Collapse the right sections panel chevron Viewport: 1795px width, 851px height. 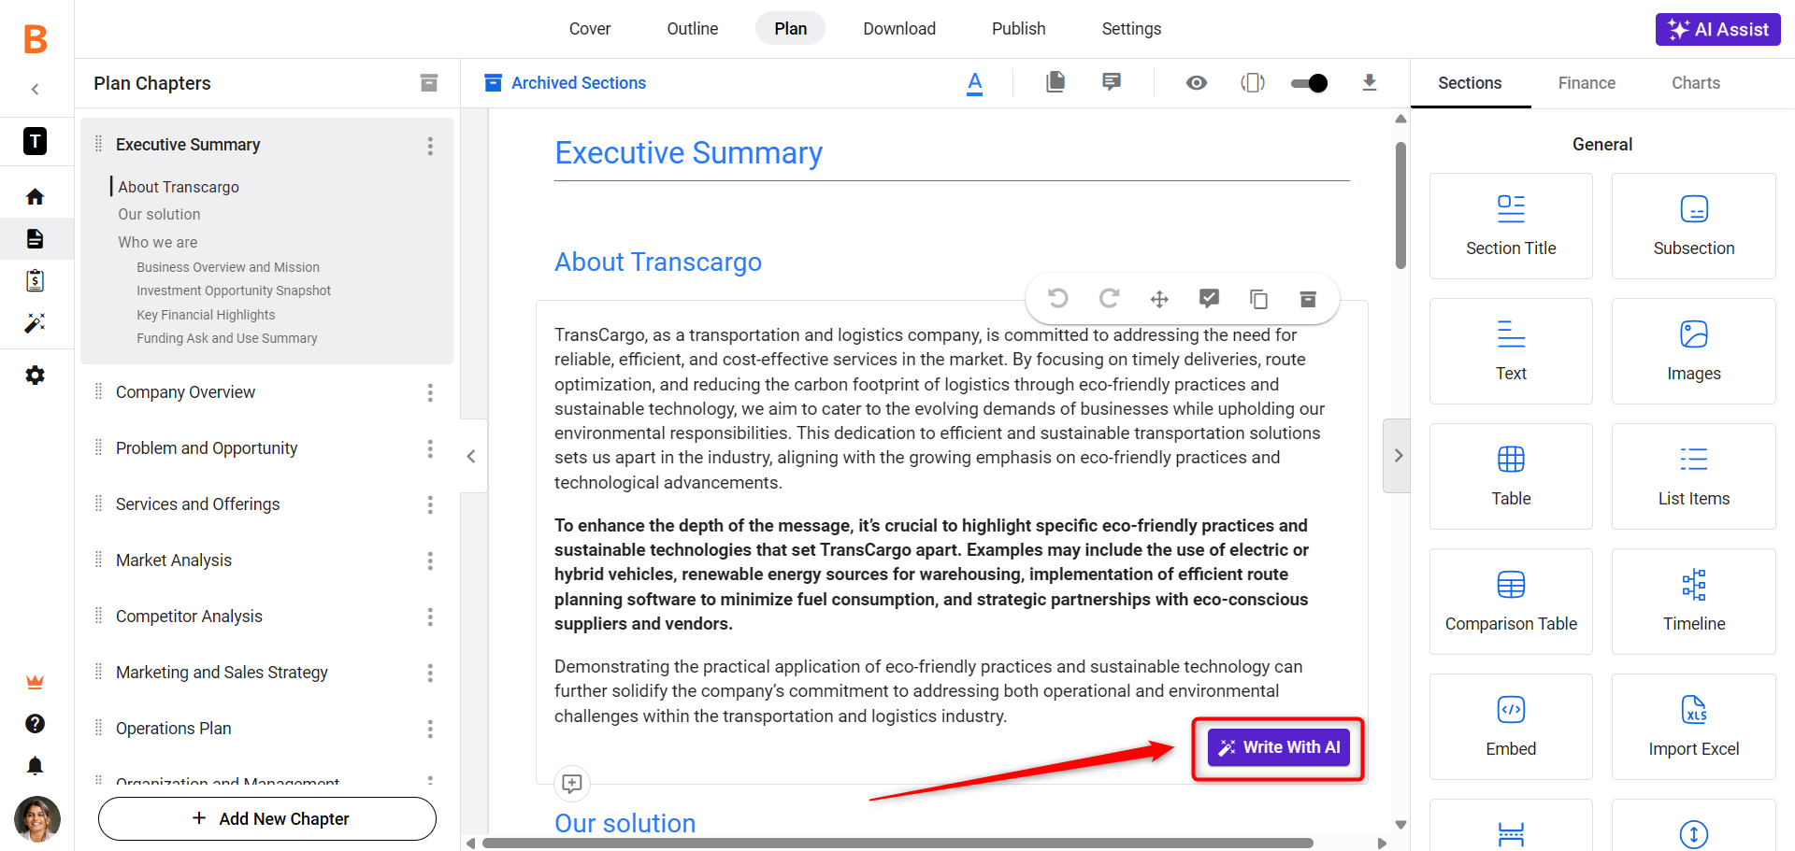pos(1398,456)
